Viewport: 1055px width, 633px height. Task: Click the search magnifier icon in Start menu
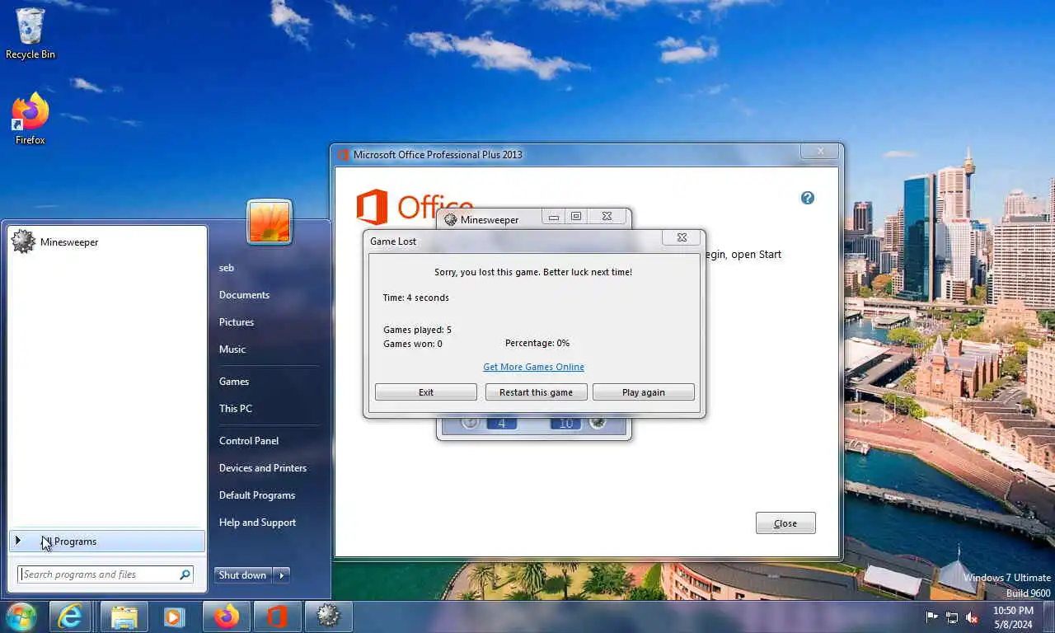click(x=185, y=574)
